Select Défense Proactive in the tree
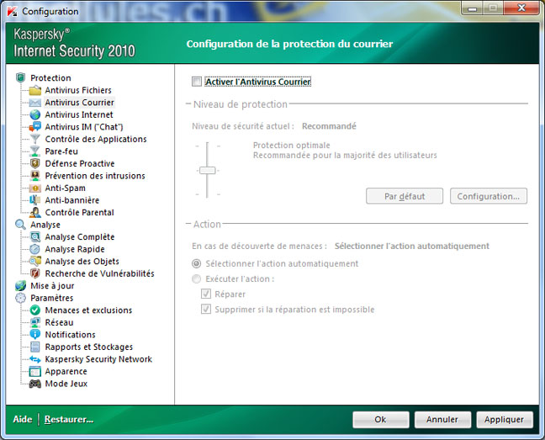 80,163
